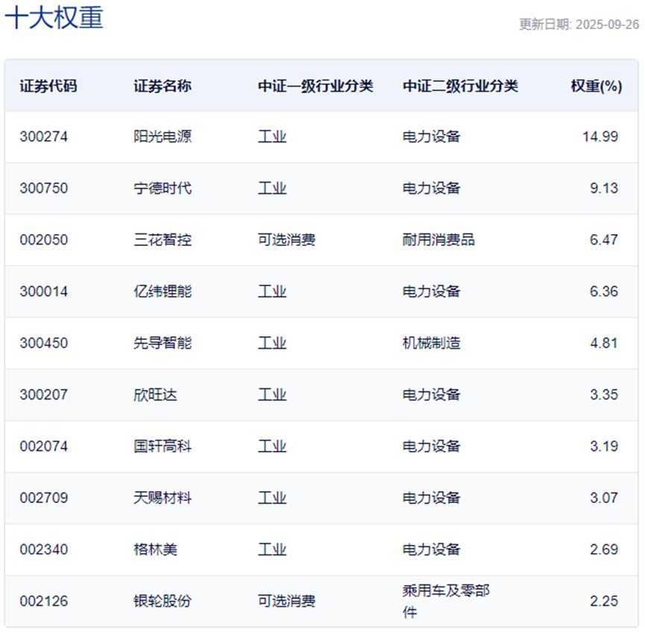Image resolution: width=645 pixels, height=638 pixels.
Task: Select stock code 002126
Action: 43,601
